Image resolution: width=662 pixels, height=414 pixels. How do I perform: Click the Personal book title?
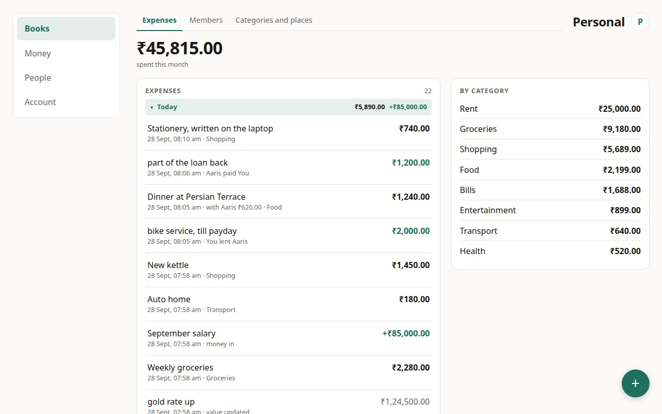598,22
